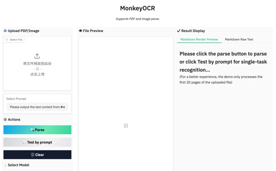Click the file icon beside Select File
This screenshot has width=276, height=171.
[x=7, y=40]
